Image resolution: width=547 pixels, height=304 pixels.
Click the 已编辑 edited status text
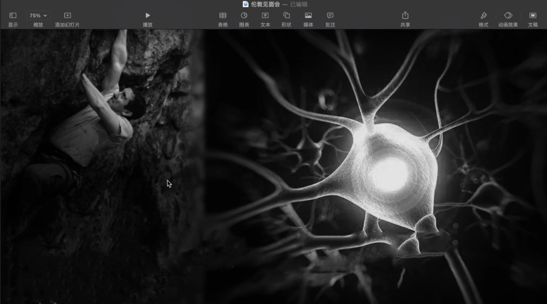299,4
